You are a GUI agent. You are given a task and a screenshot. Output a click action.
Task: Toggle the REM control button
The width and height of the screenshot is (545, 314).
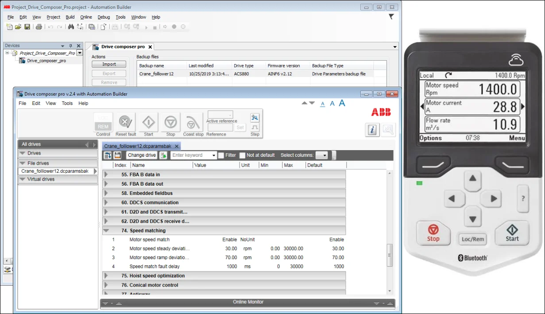pos(103,127)
